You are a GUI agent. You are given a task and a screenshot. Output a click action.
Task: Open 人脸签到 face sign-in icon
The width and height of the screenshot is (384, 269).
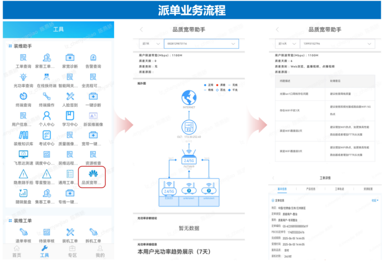[x=70, y=97]
